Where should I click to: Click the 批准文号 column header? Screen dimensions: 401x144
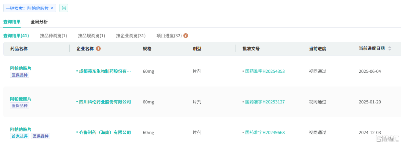tap(251, 49)
